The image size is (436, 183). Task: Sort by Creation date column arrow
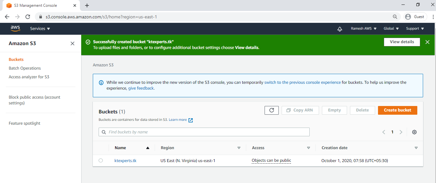[416, 148]
